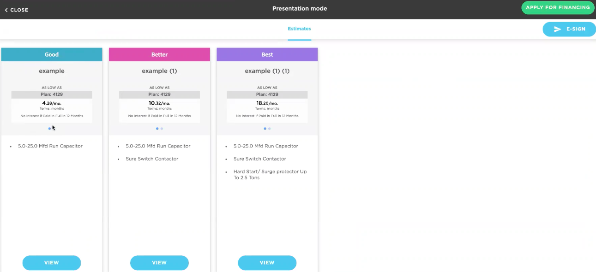Click the Good plan header
This screenshot has height=272, width=596.
click(x=52, y=54)
